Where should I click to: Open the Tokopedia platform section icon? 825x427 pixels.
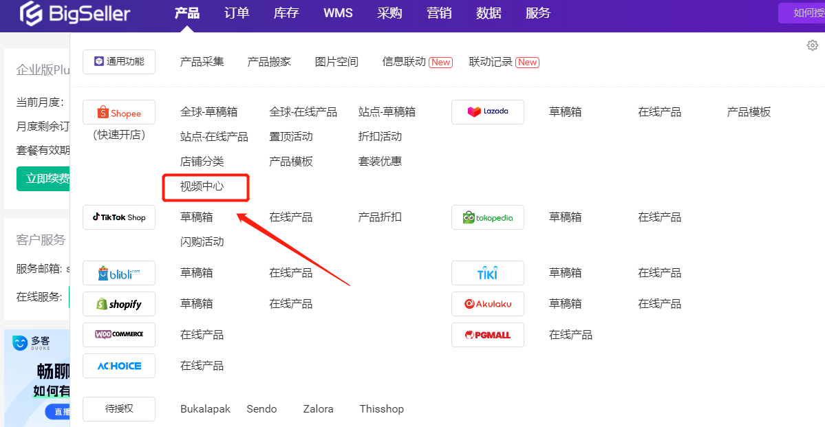tap(487, 217)
